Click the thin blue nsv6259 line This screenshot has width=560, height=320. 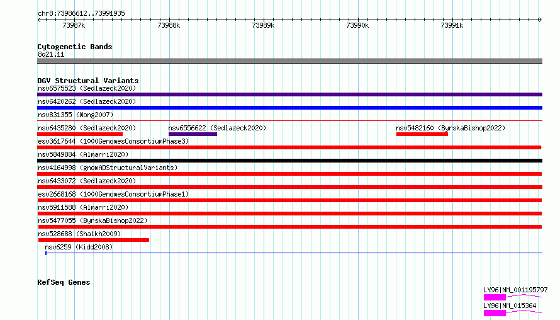[x=294, y=253]
